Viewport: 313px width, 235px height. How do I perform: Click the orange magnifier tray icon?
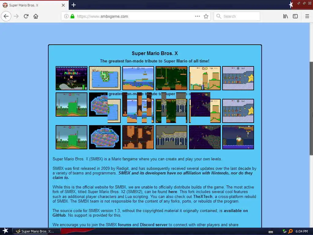coord(290,231)
